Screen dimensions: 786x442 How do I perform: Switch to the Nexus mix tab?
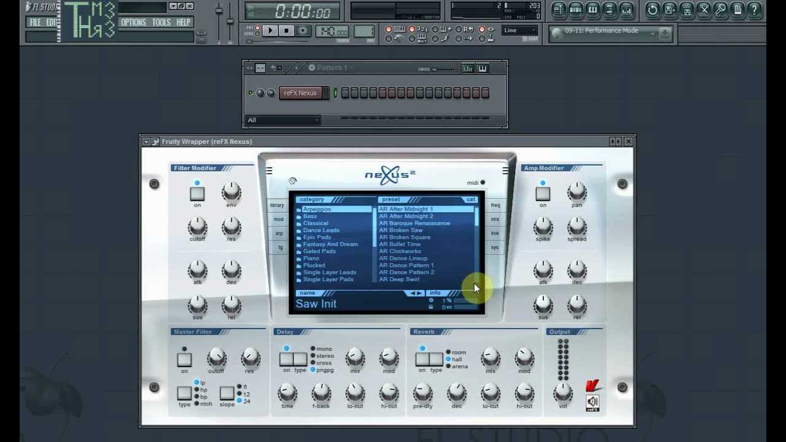[495, 219]
